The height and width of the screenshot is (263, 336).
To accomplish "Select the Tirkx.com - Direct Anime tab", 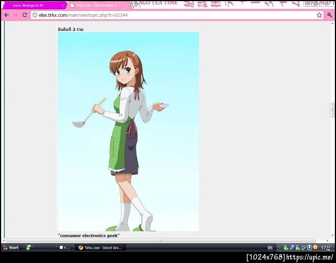I will [x=99, y=6].
